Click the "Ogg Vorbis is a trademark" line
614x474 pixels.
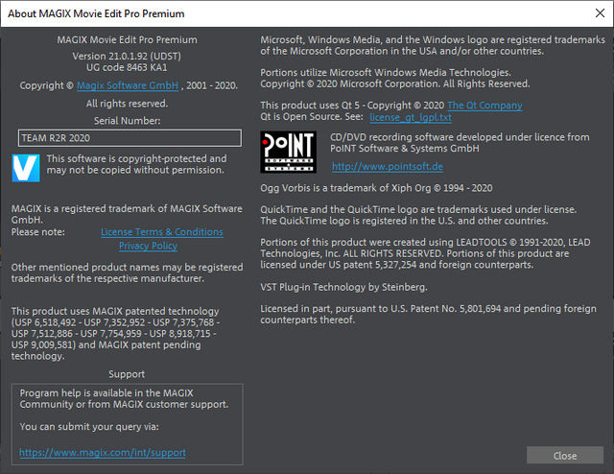coord(376,188)
